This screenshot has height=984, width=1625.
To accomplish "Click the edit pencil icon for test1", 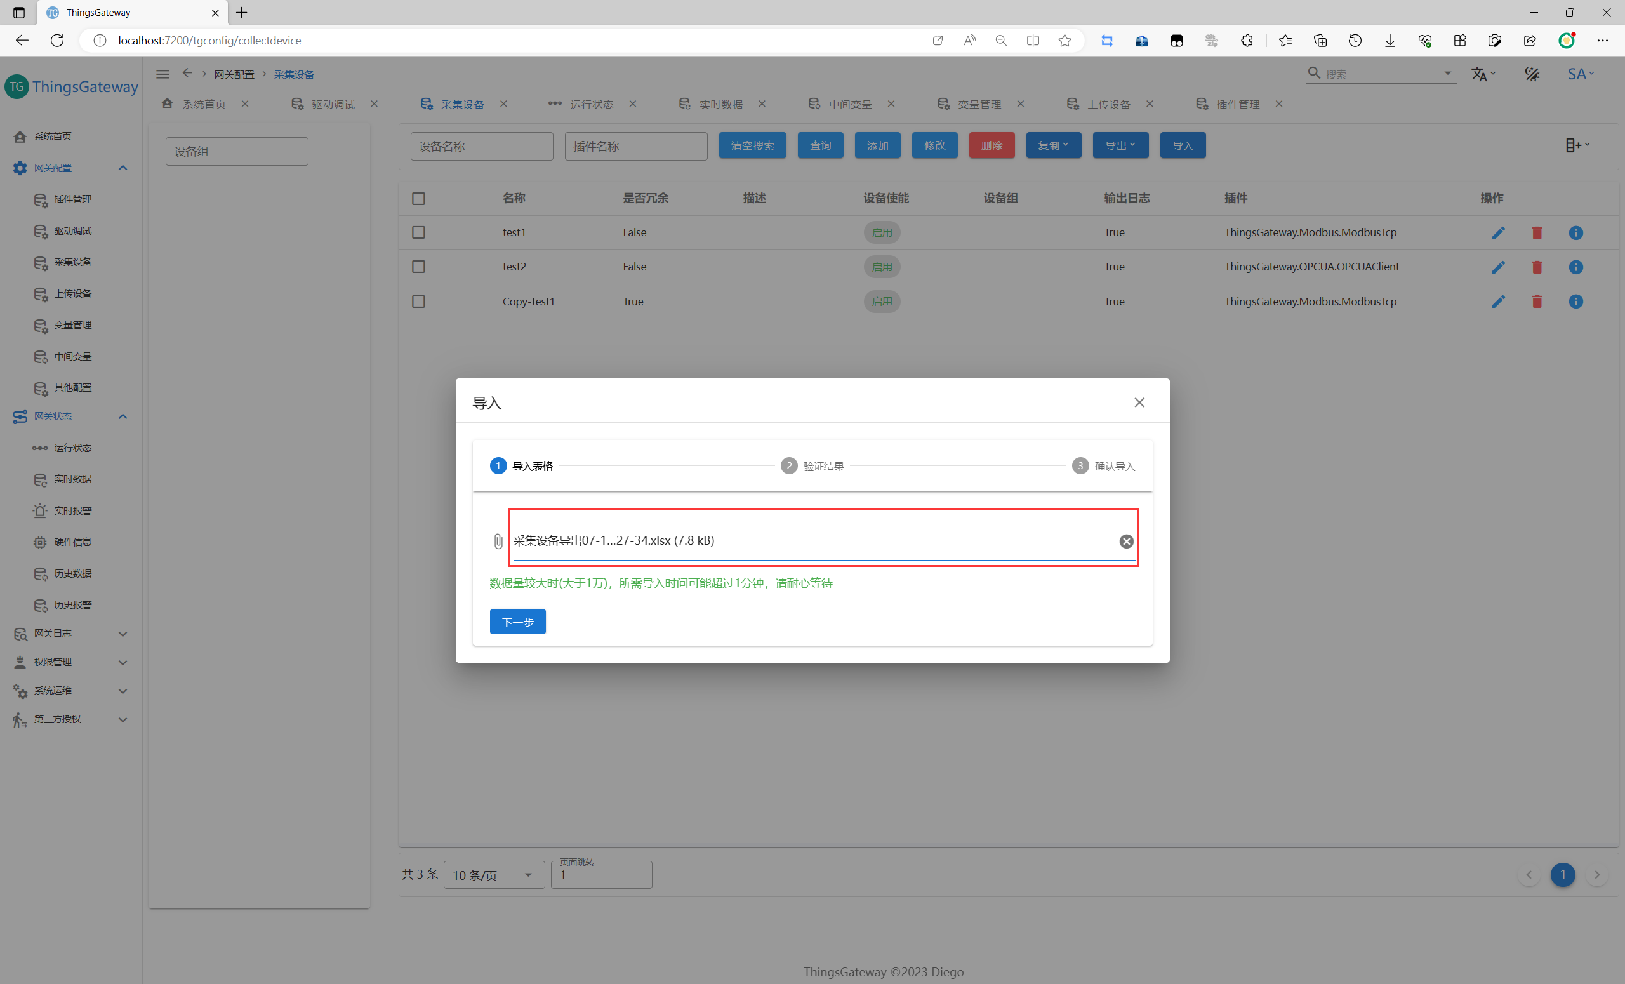I will [1497, 233].
